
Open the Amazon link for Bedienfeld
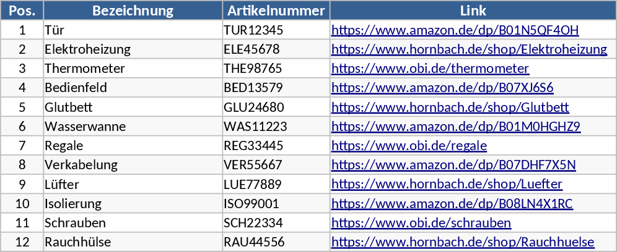442,88
